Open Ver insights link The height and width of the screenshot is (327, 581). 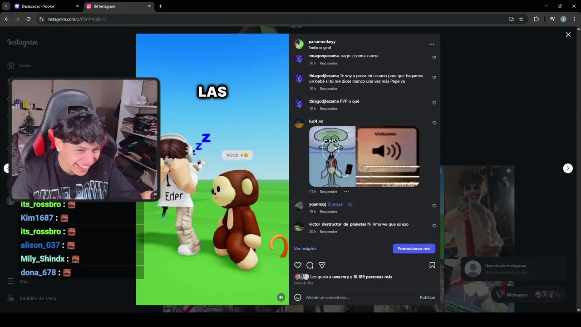[305, 249]
